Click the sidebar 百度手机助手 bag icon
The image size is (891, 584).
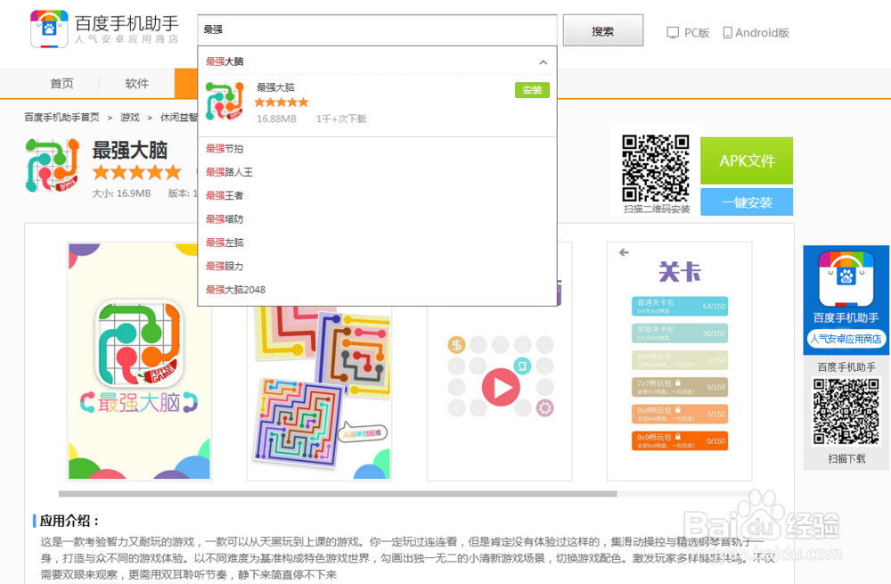coord(846,279)
